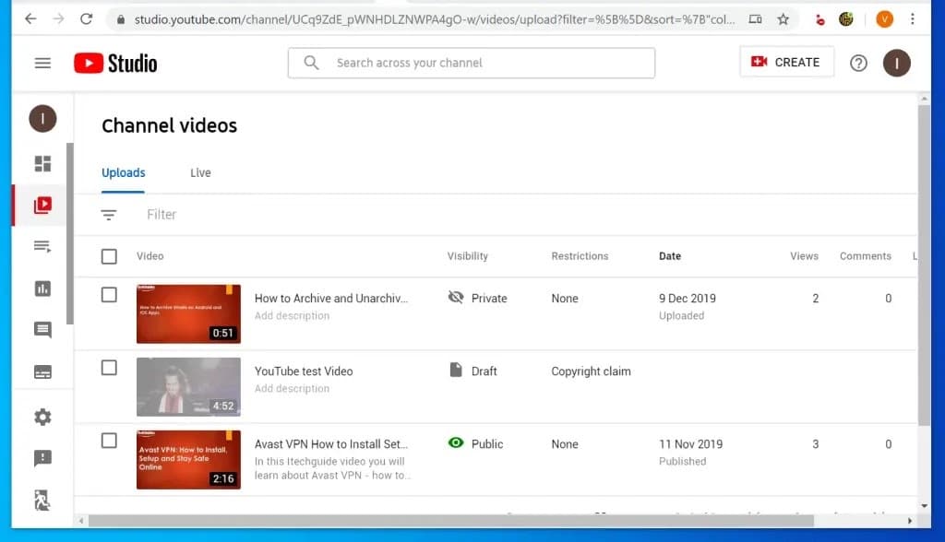Go back in the browser
Image resolution: width=945 pixels, height=542 pixels.
[x=30, y=19]
